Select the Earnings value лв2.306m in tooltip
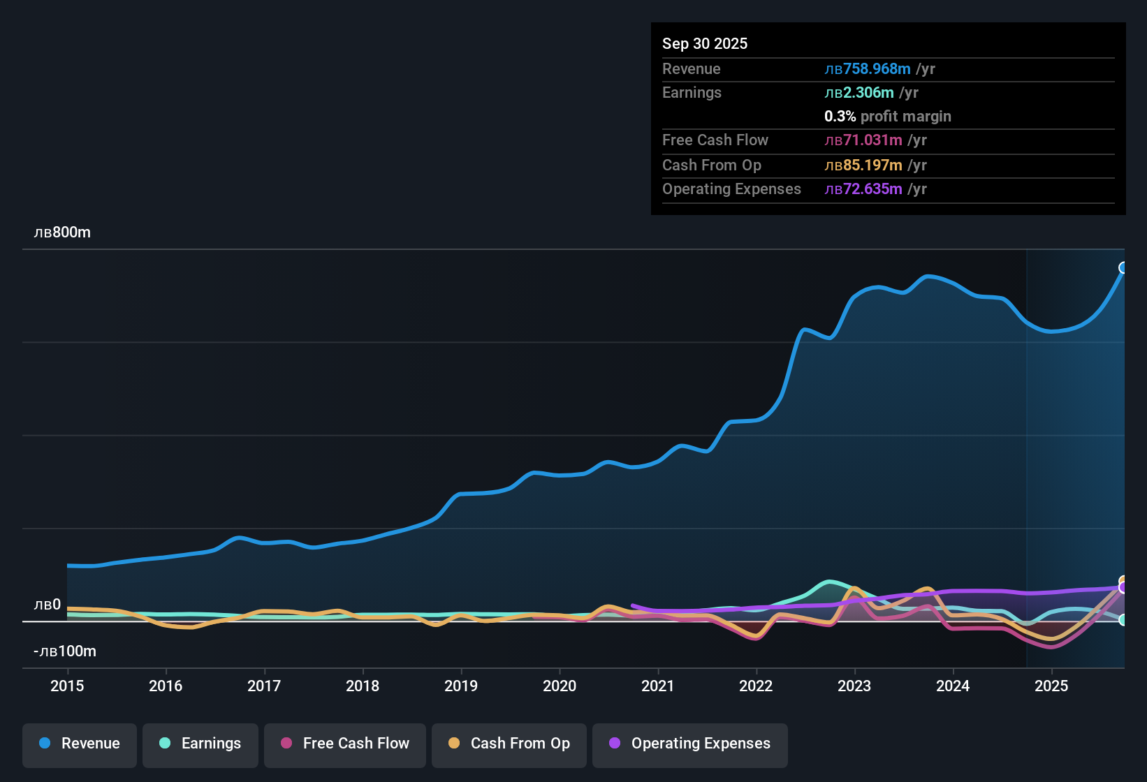The width and height of the screenshot is (1147, 782). coord(859,92)
